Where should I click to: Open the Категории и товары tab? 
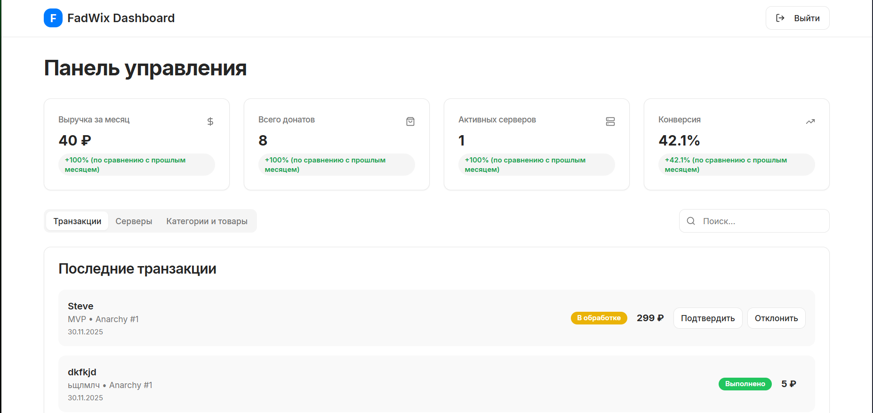207,221
